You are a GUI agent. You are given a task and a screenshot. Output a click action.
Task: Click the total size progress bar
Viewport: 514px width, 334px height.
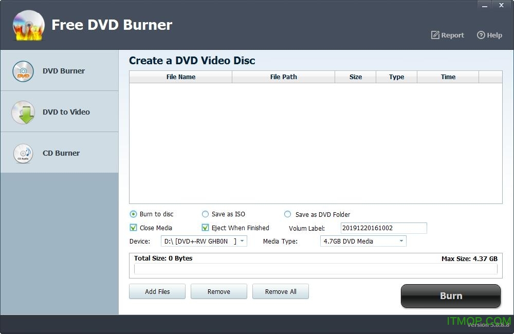tap(316, 269)
